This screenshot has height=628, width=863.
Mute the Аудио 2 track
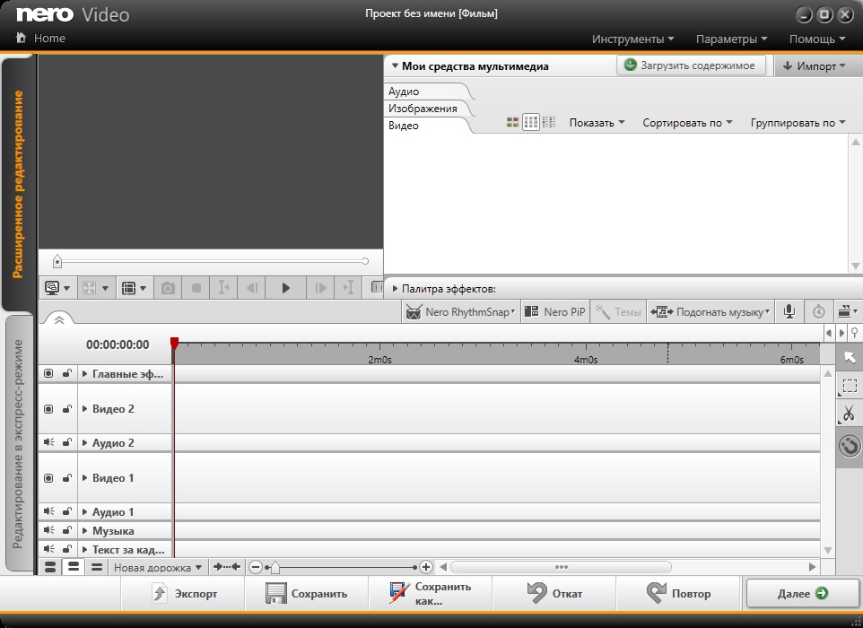point(49,442)
